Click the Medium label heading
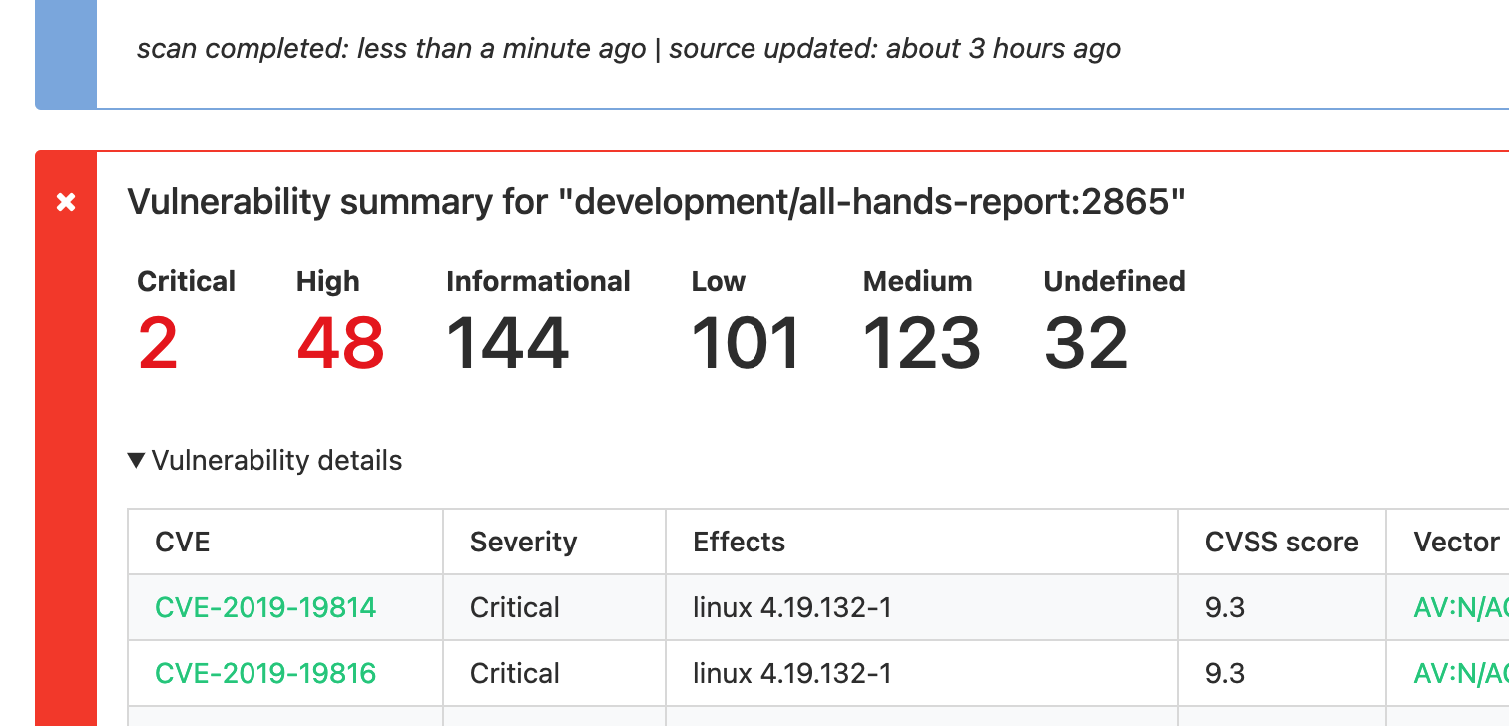The width and height of the screenshot is (1509, 726). point(917,281)
